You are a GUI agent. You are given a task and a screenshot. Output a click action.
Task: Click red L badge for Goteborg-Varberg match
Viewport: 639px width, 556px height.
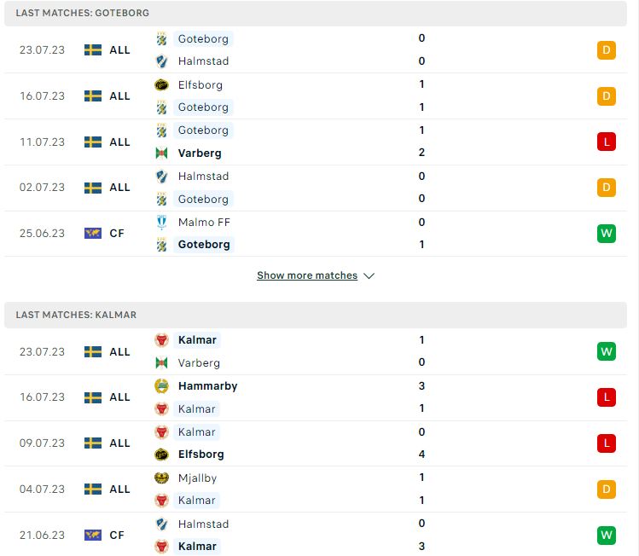coord(607,142)
